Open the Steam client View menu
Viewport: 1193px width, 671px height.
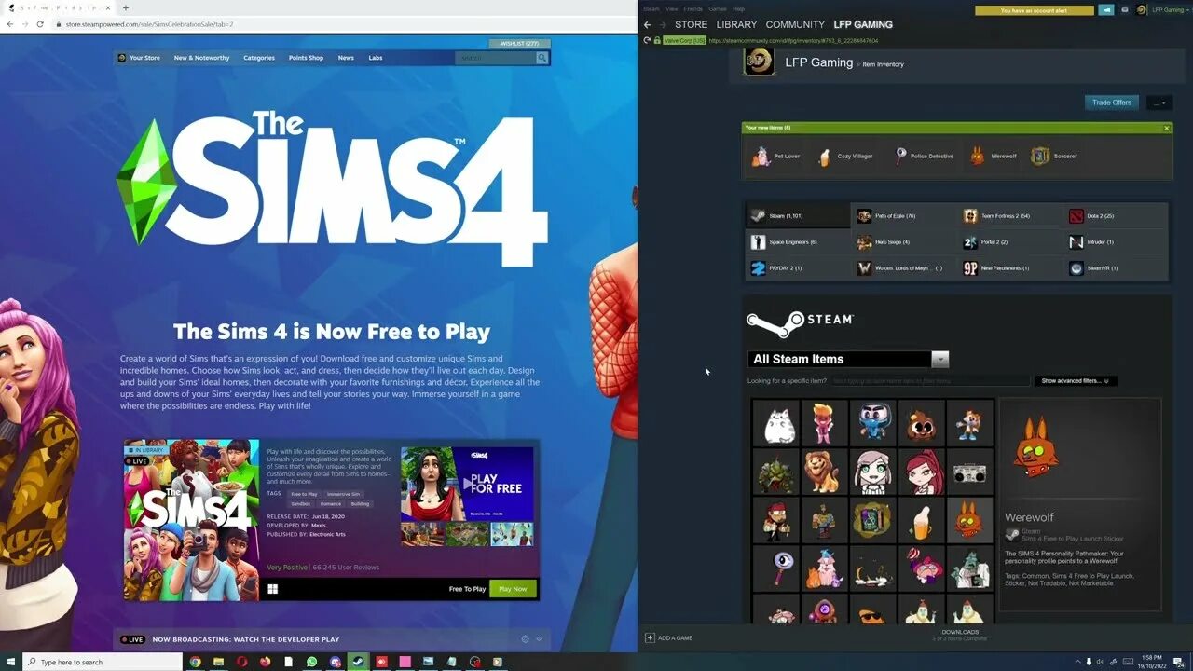(x=671, y=9)
